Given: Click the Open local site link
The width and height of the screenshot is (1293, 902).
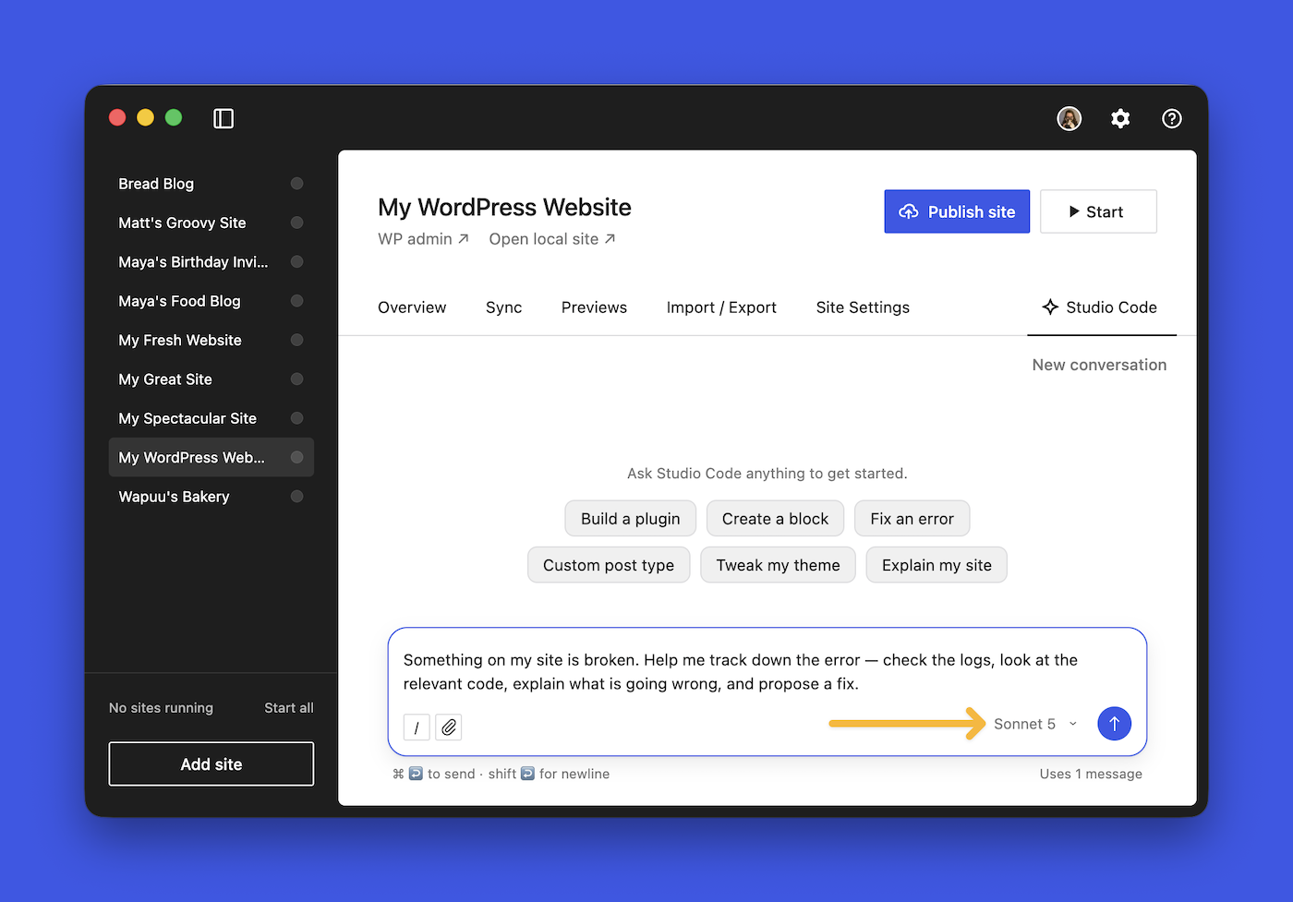Looking at the screenshot, I should point(552,239).
